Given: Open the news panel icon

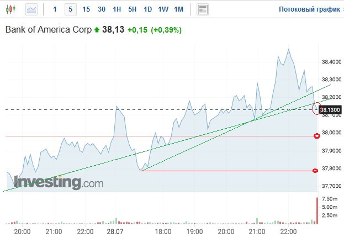Looking at the screenshot, I should pyautogui.click(x=202, y=9).
